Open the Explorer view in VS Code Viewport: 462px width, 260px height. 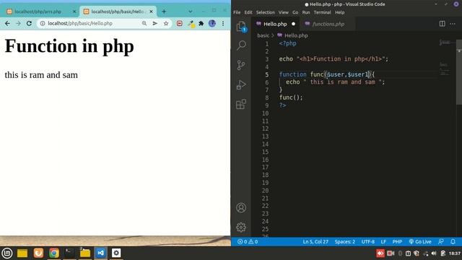pyautogui.click(x=241, y=27)
